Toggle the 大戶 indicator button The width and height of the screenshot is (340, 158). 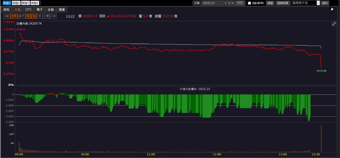click(x=14, y=16)
